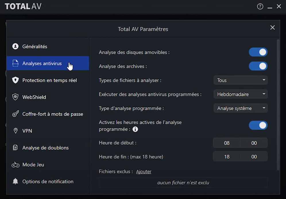Click the Coffre-fort key icon
Screen dimensions: 286x199
(15, 114)
